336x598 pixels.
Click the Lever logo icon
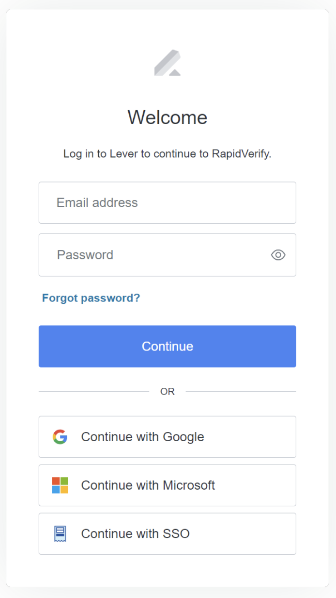point(168,63)
